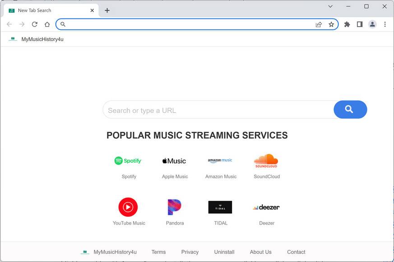Screen dimensions: 394x262
Task: Click the TIDAL text label
Action: pos(221,223)
